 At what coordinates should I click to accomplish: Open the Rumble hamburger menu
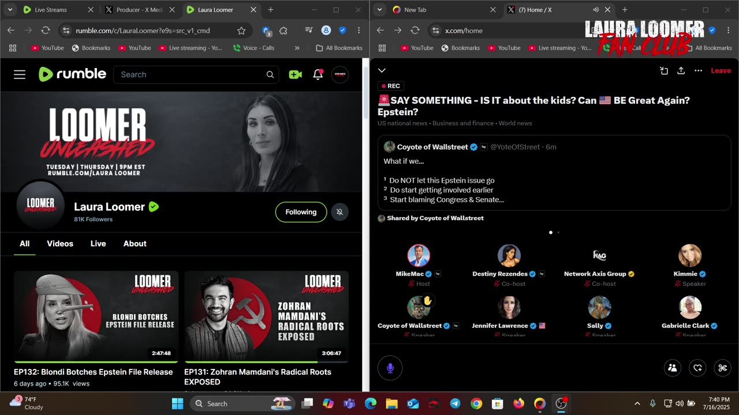tap(20, 74)
